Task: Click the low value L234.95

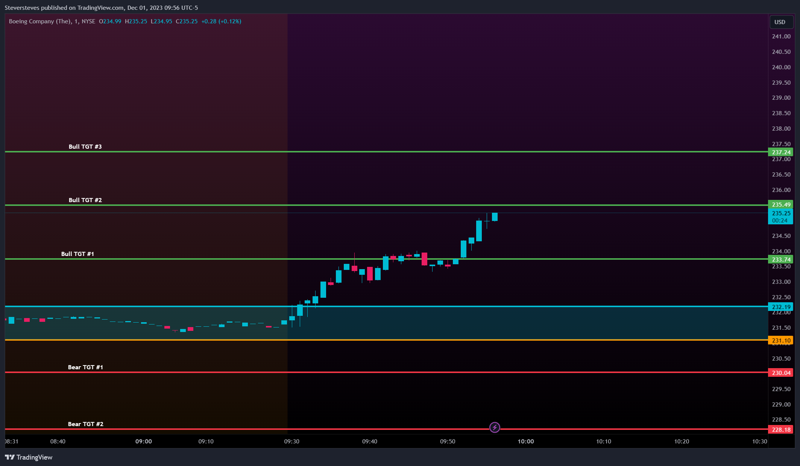Action: point(161,21)
